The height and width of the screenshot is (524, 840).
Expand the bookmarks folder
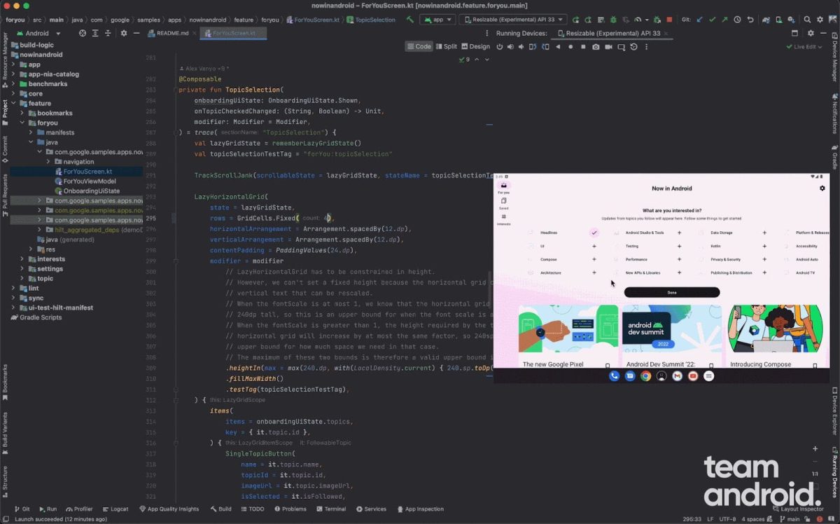23,113
